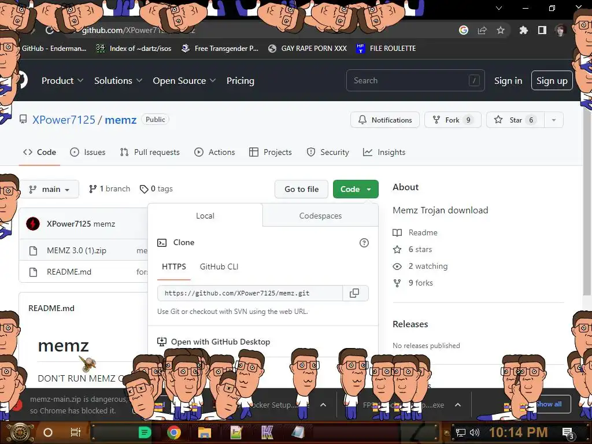
Task: Switch to the Pull requests tab
Action: (x=150, y=152)
